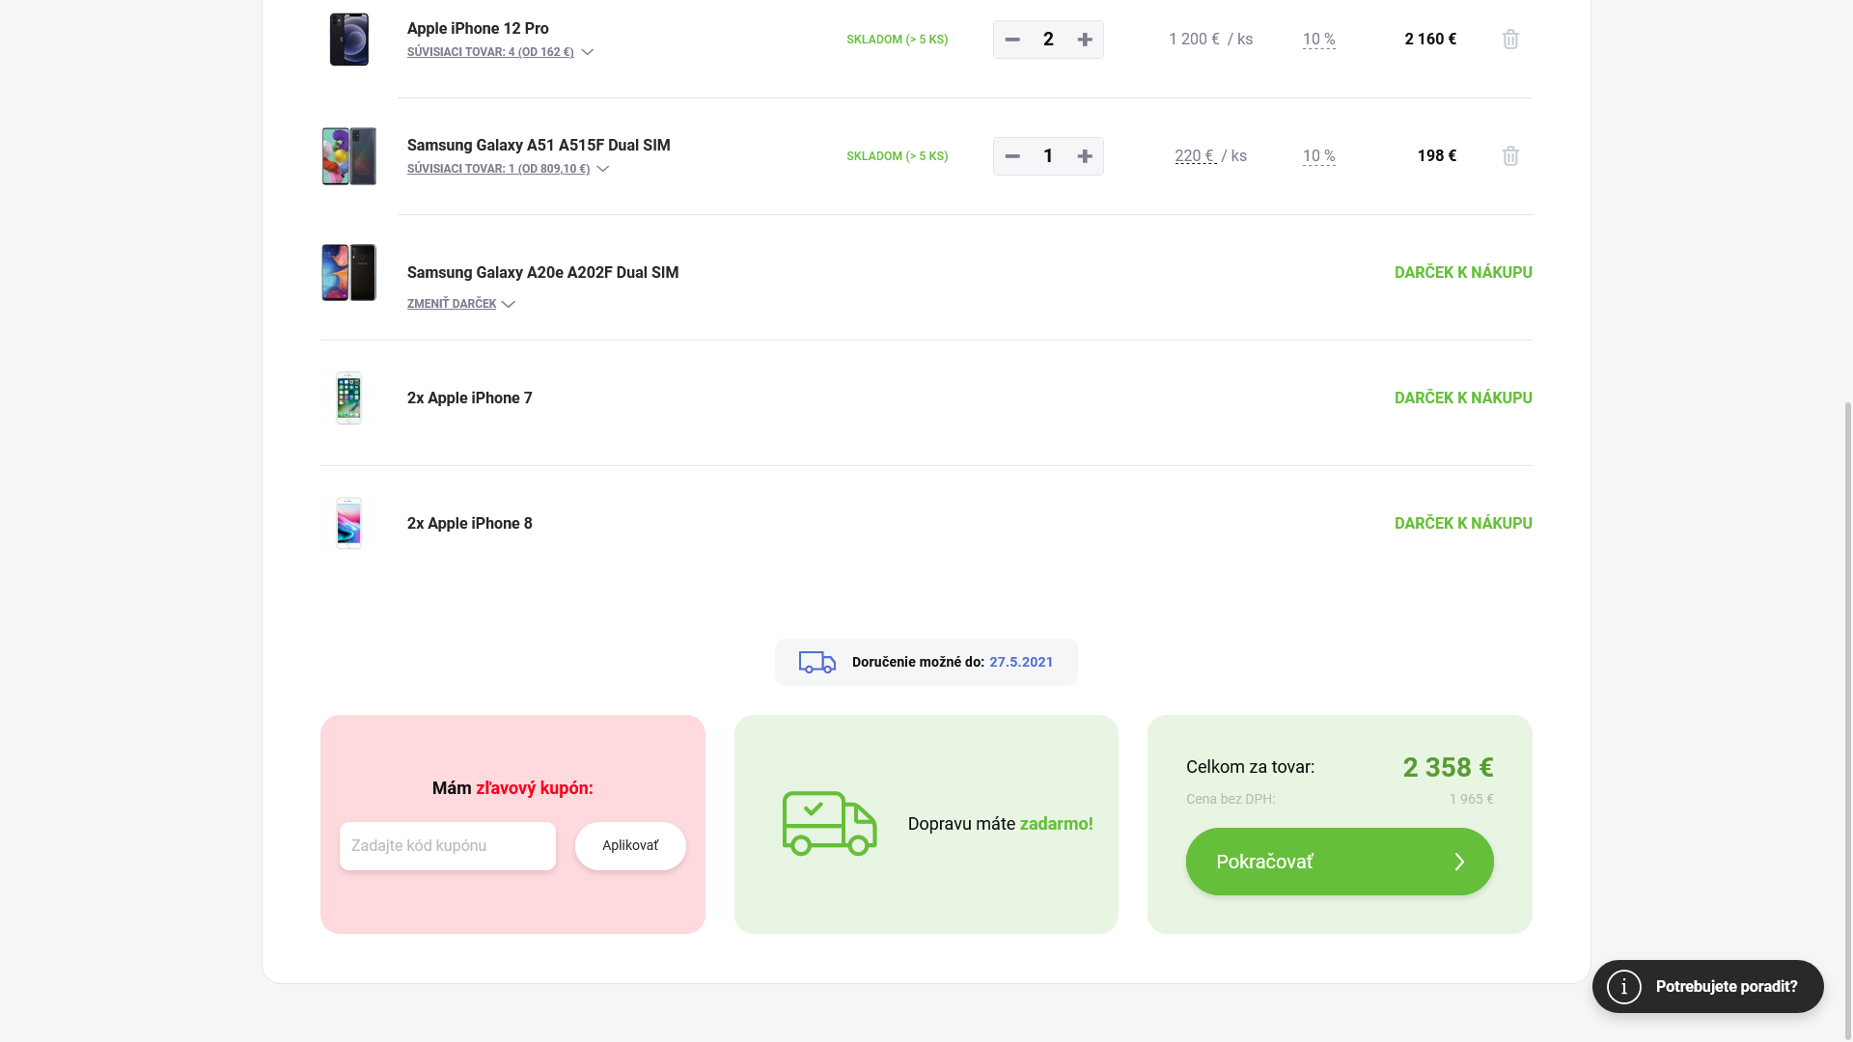Click the 2x Apple iPhone 8 text
The height and width of the screenshot is (1042, 1853).
[x=470, y=524]
